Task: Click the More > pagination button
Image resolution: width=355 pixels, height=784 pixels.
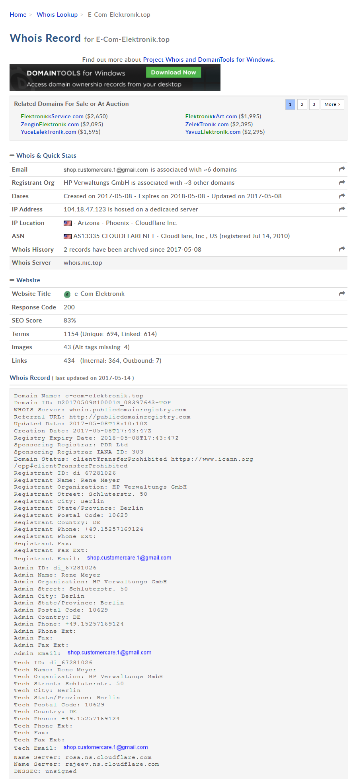Action: tap(332, 104)
